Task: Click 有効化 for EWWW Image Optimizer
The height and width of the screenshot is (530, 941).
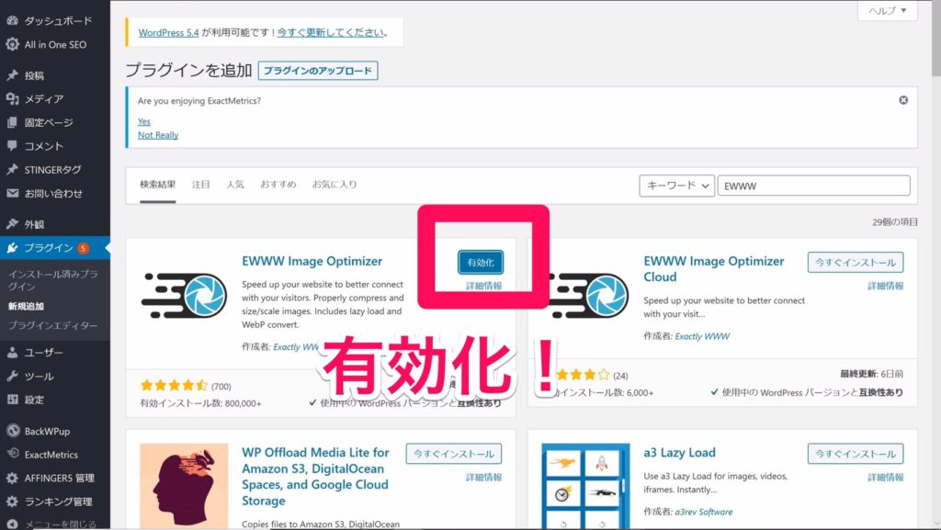Action: [x=480, y=263]
